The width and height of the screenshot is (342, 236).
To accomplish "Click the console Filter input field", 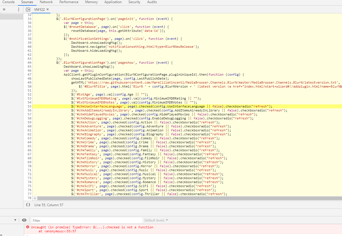I will pyautogui.click(x=85, y=220).
